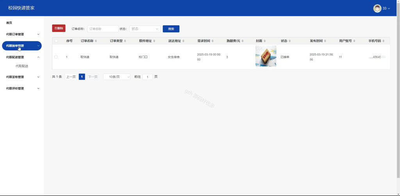Viewport: 400px width, 196px height.
Task: Go to 下一页 in pagination
Action: click(93, 77)
